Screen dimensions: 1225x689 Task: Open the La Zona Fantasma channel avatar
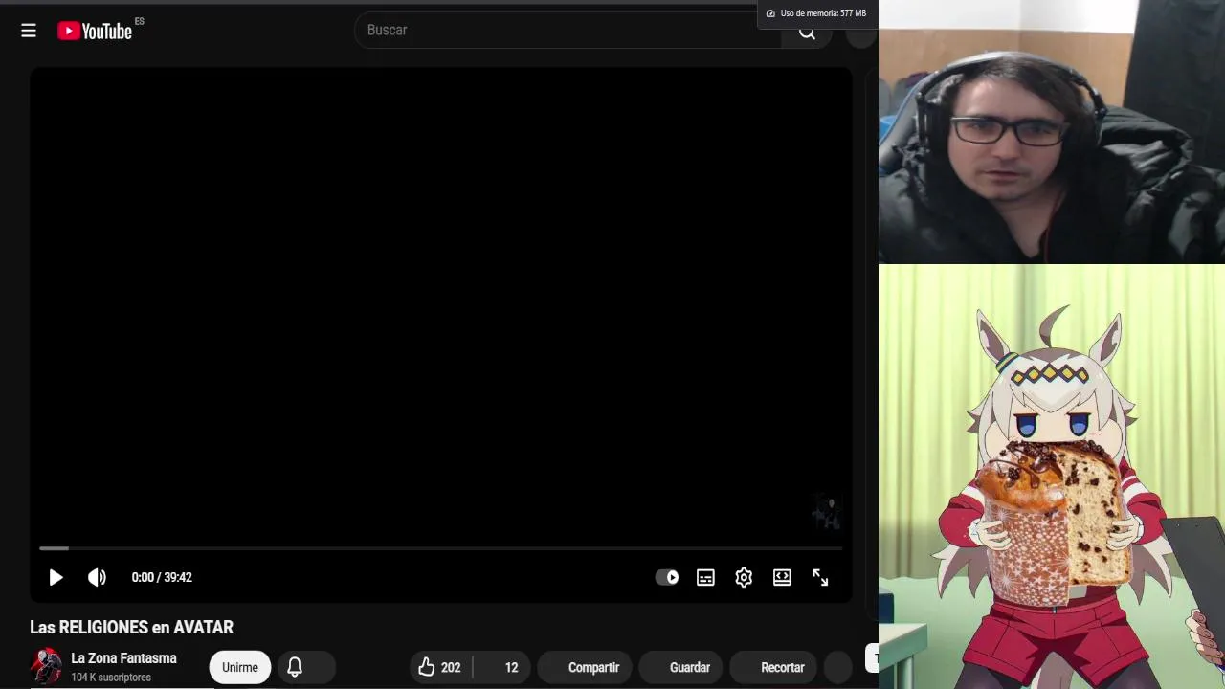(46, 666)
